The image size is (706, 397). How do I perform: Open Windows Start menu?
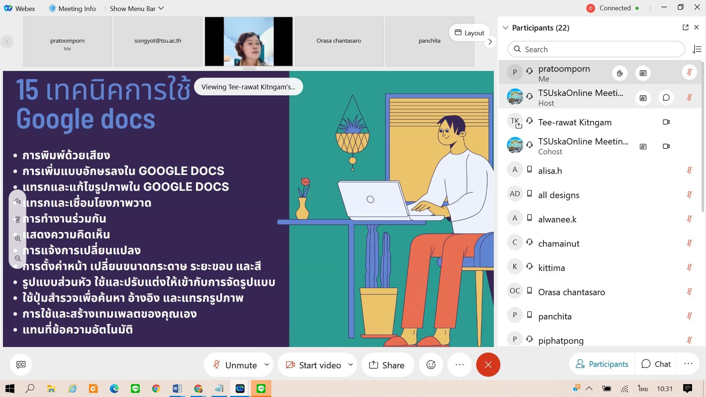tap(10, 389)
